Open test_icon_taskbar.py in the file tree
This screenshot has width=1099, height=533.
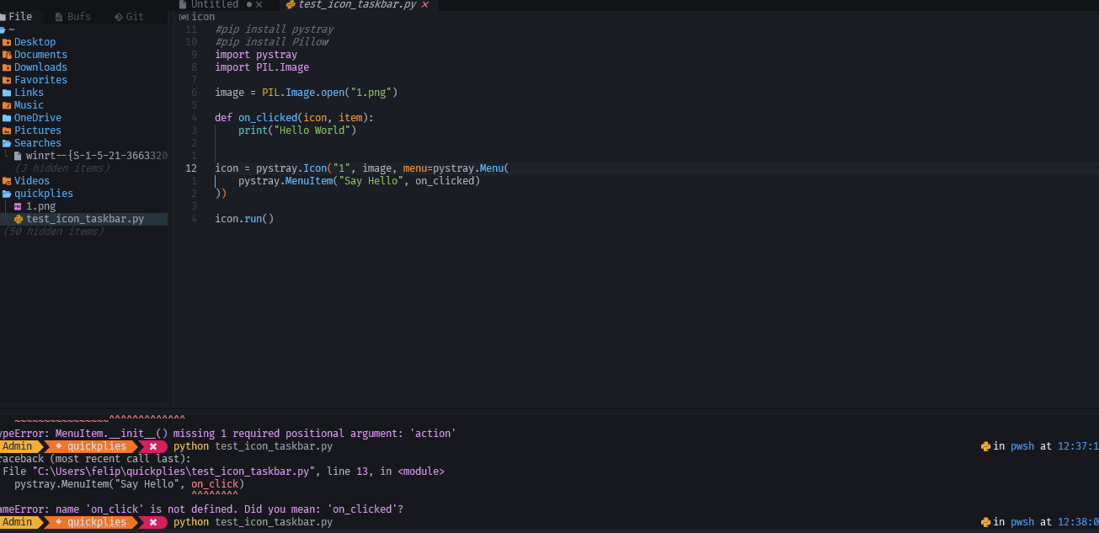point(84,219)
